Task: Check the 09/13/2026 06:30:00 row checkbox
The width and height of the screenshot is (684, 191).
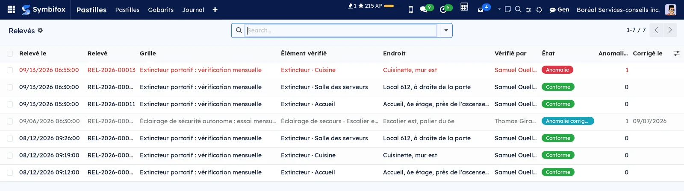Action: (10, 87)
